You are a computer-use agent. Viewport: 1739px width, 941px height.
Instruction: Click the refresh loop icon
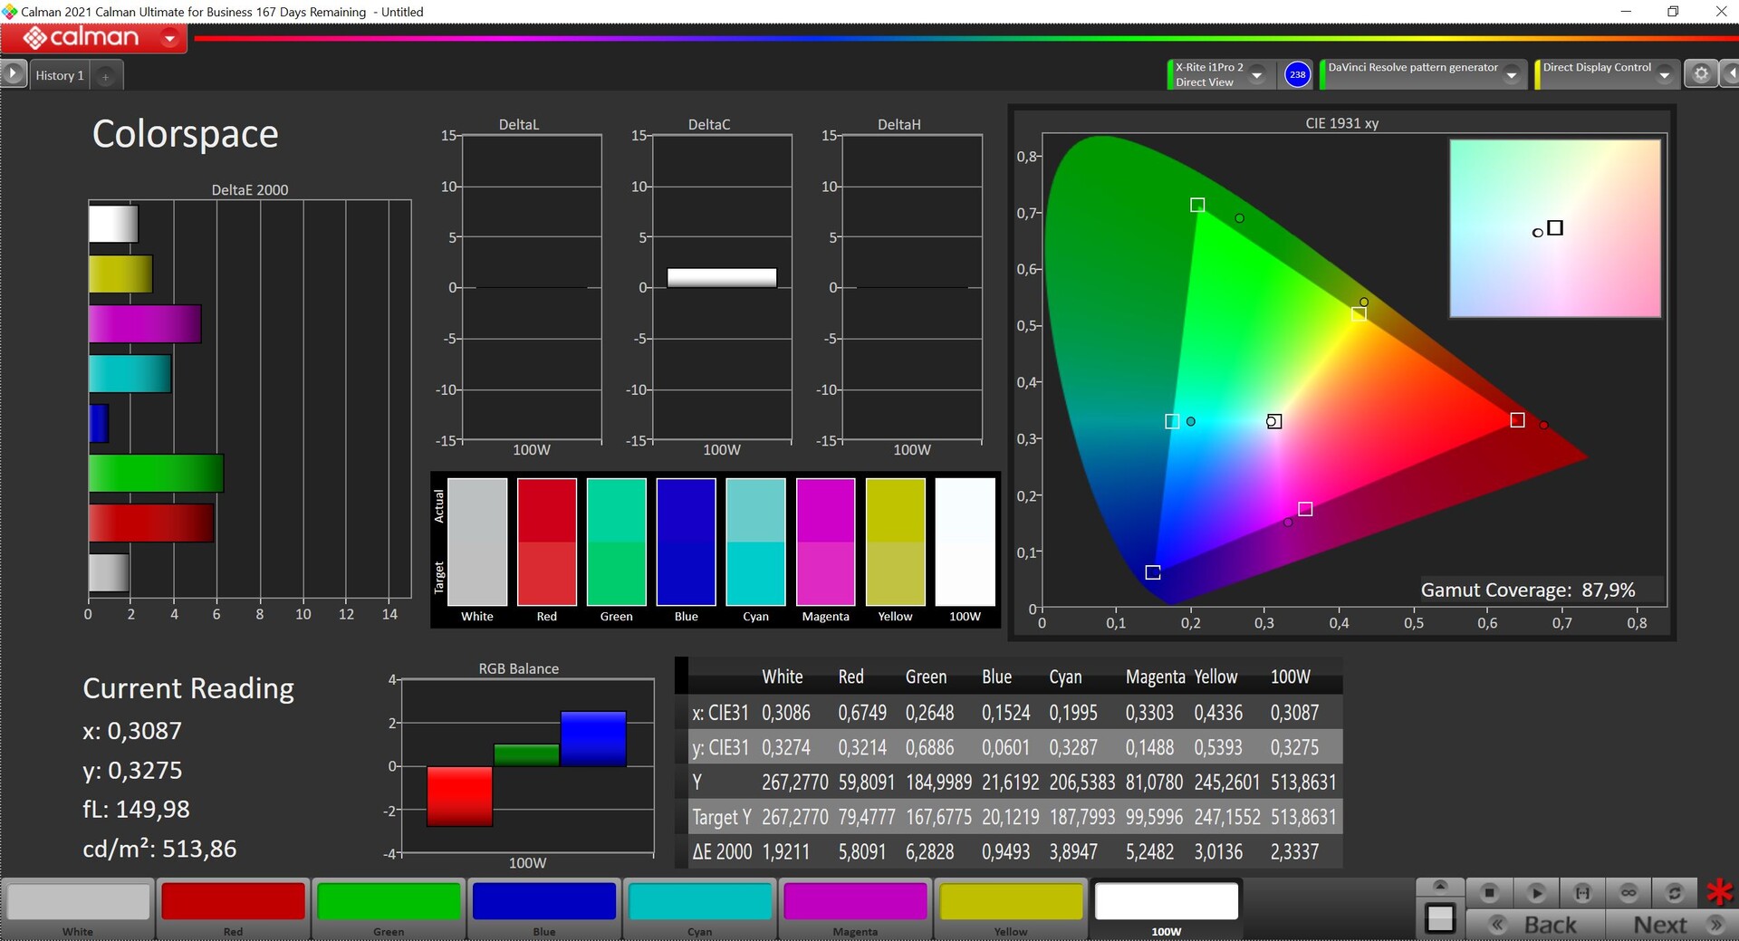click(1675, 893)
